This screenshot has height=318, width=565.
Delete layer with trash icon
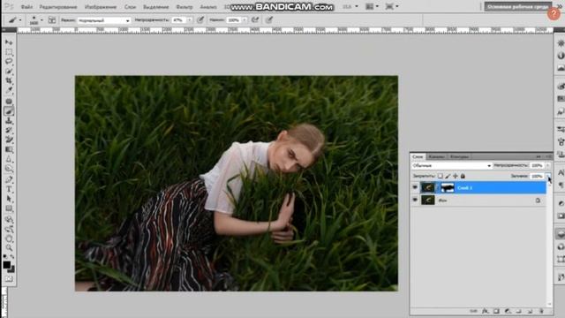click(x=541, y=311)
